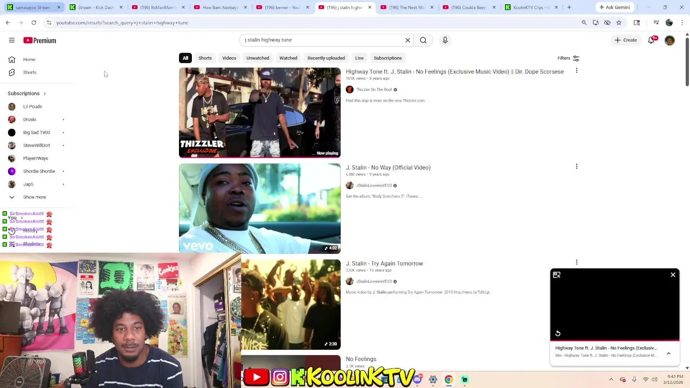Screen dimensions: 690x388
Task: View site information icon in address bar
Action: point(49,23)
